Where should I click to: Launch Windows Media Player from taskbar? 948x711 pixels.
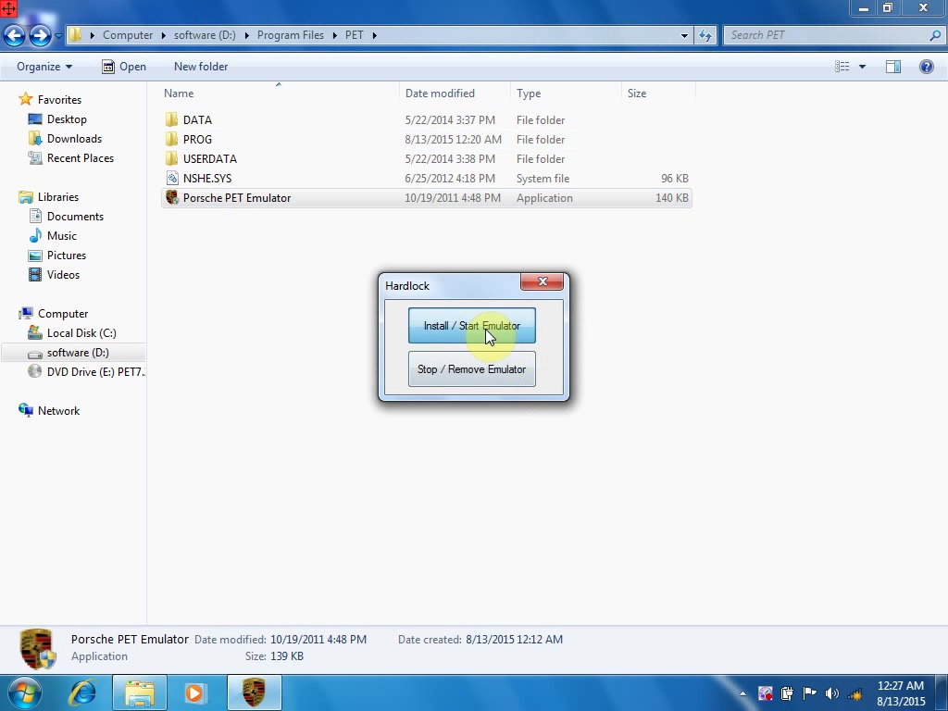tap(195, 692)
